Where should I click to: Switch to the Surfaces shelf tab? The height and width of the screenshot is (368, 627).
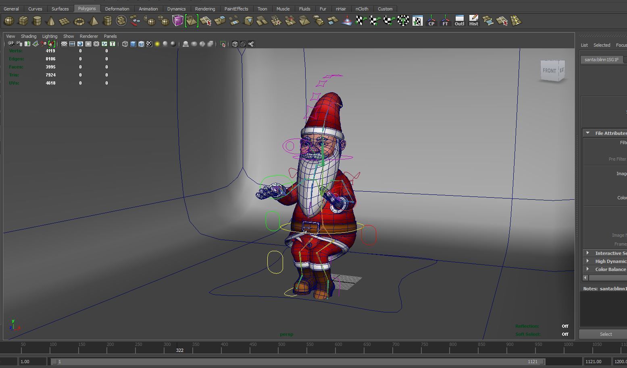click(60, 8)
